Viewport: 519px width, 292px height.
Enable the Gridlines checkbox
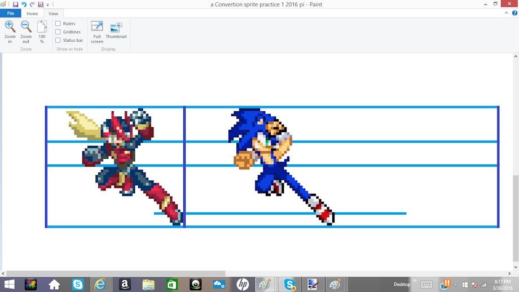58,32
